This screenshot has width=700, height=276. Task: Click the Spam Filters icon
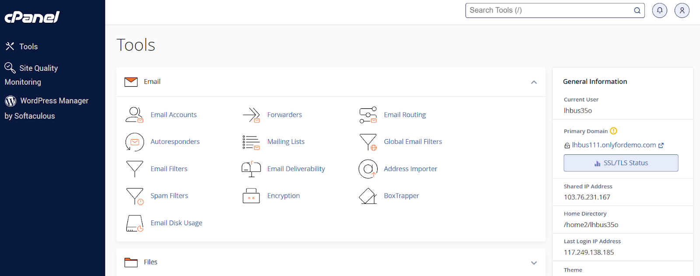(134, 196)
